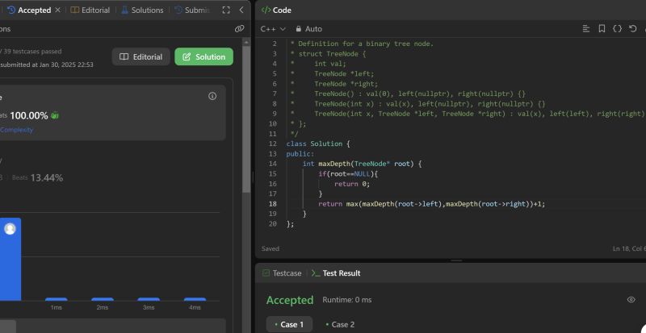Select the 4ms bar in the chart
Screen dimensions: 646x333
click(195, 299)
